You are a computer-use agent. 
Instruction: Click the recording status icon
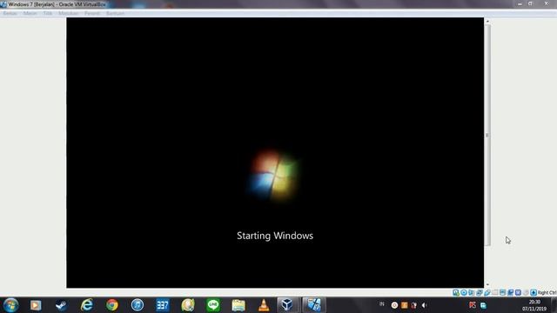[x=511, y=292]
